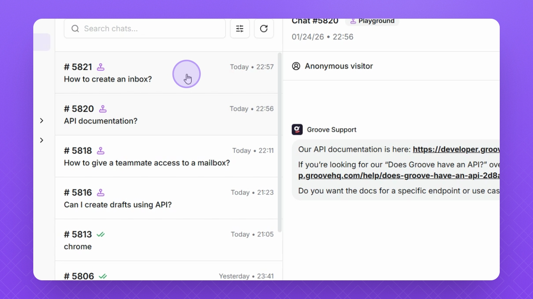533x299 pixels.
Task: Focus the Search chats field
Action: (145, 29)
